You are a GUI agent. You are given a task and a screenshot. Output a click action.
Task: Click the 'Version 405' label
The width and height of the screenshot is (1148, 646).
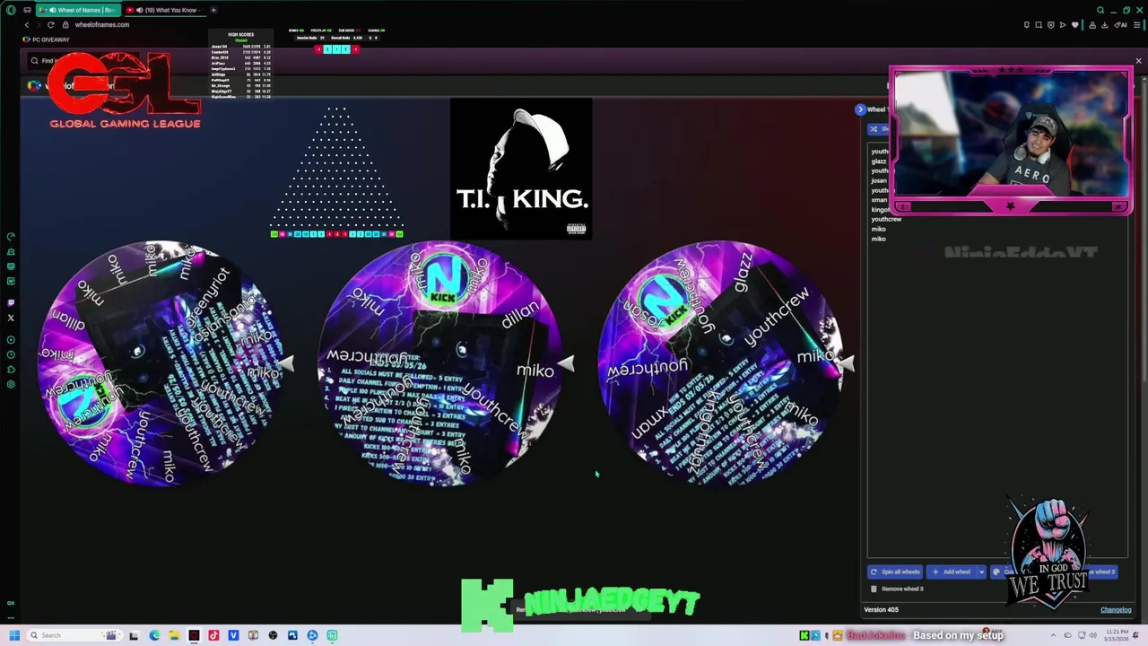(x=881, y=610)
